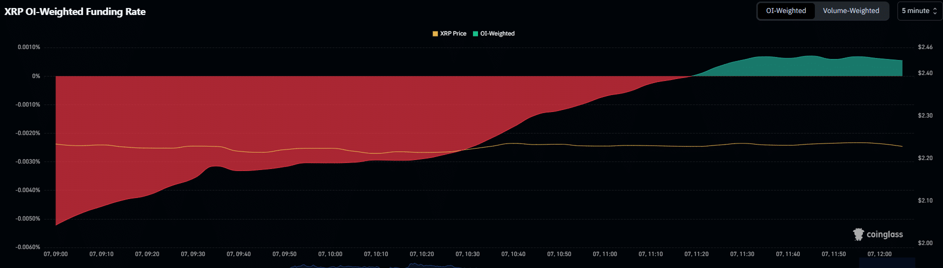Viewport: 943px width, 268px height.
Task: Click the $2.40 price axis label
Action: pyautogui.click(x=925, y=73)
